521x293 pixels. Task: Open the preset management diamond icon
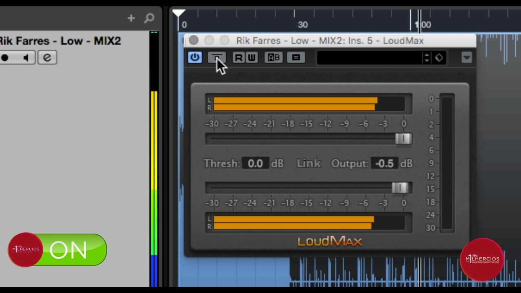(x=439, y=58)
